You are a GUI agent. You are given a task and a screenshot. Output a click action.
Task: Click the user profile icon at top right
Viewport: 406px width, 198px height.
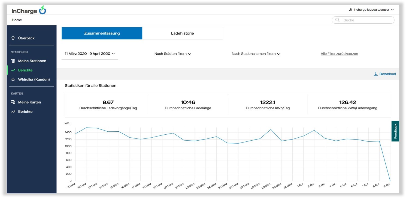(x=350, y=10)
